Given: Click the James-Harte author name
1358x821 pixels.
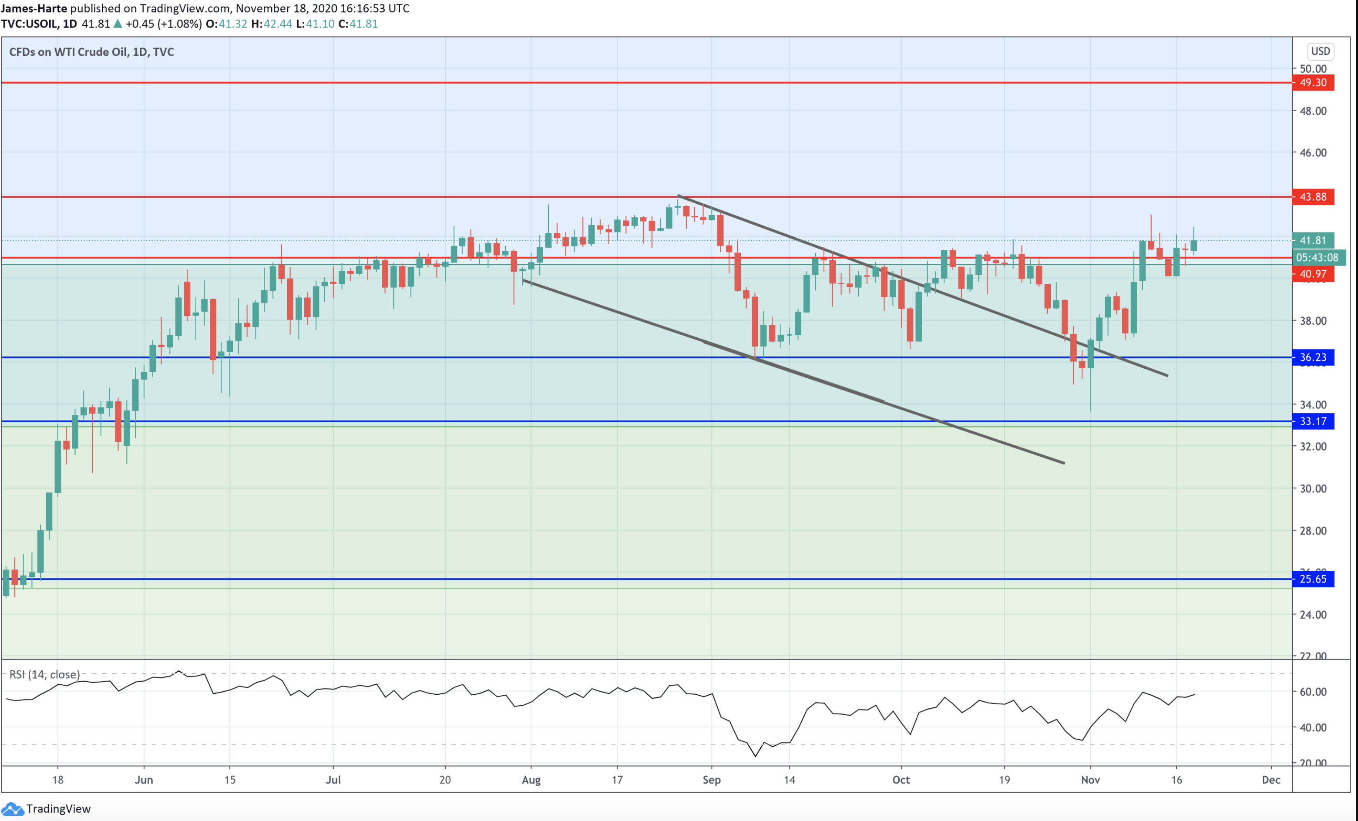Looking at the screenshot, I should point(34,8).
